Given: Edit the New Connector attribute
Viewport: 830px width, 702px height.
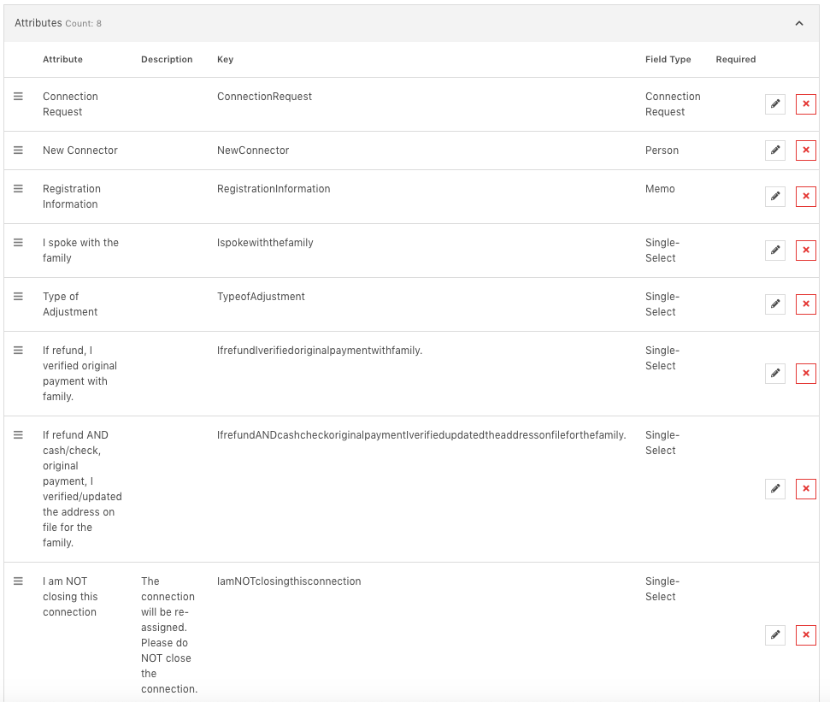Looking at the screenshot, I should (x=775, y=150).
